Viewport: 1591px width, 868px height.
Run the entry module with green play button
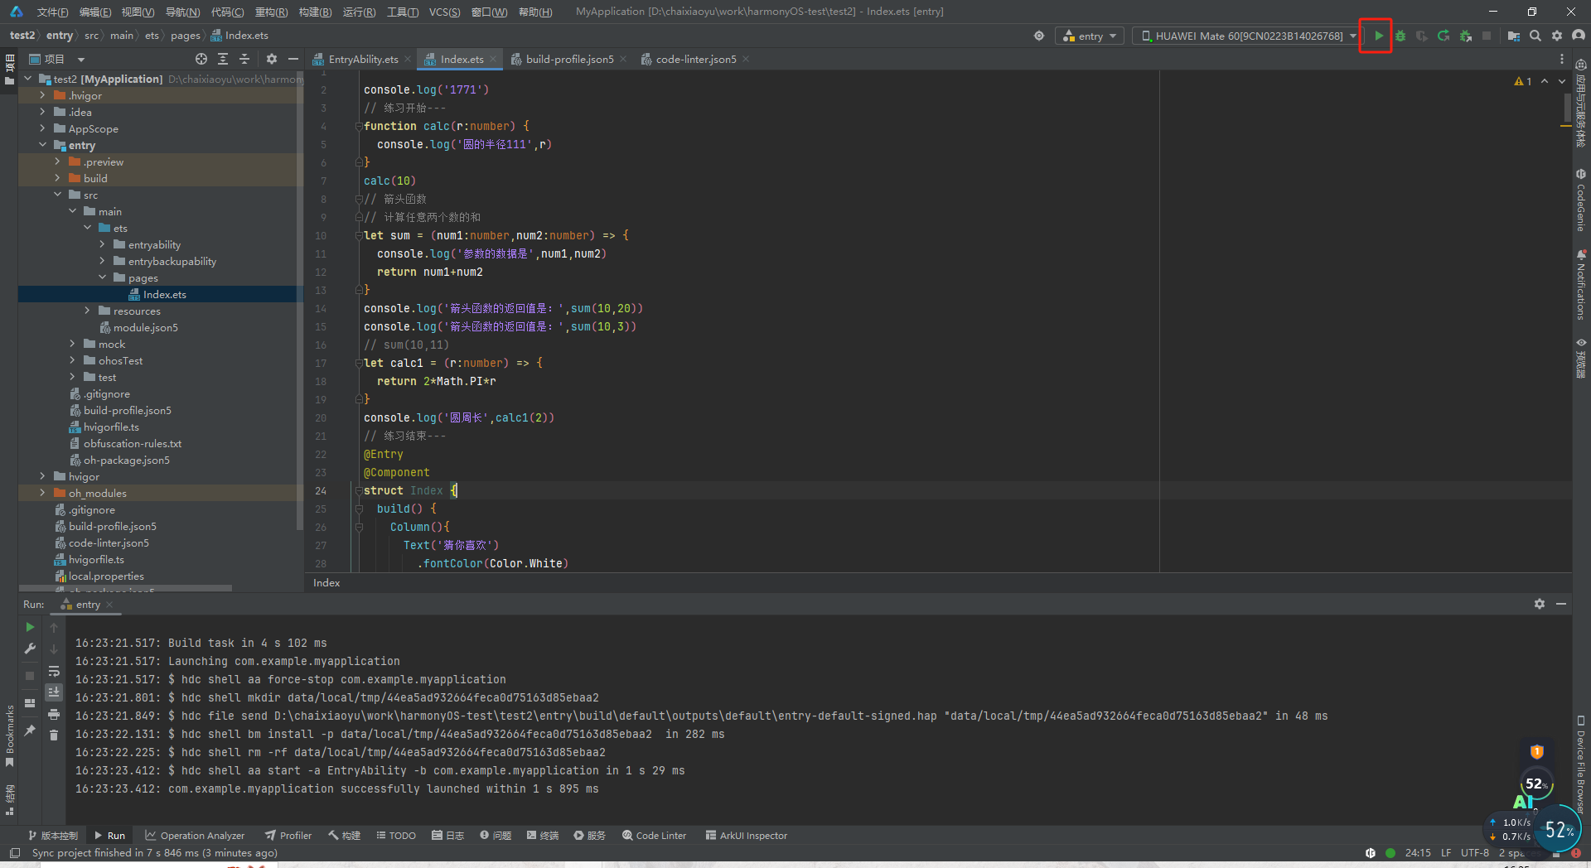[1378, 36]
